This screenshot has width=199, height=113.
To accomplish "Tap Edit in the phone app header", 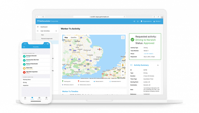I will [24, 47].
